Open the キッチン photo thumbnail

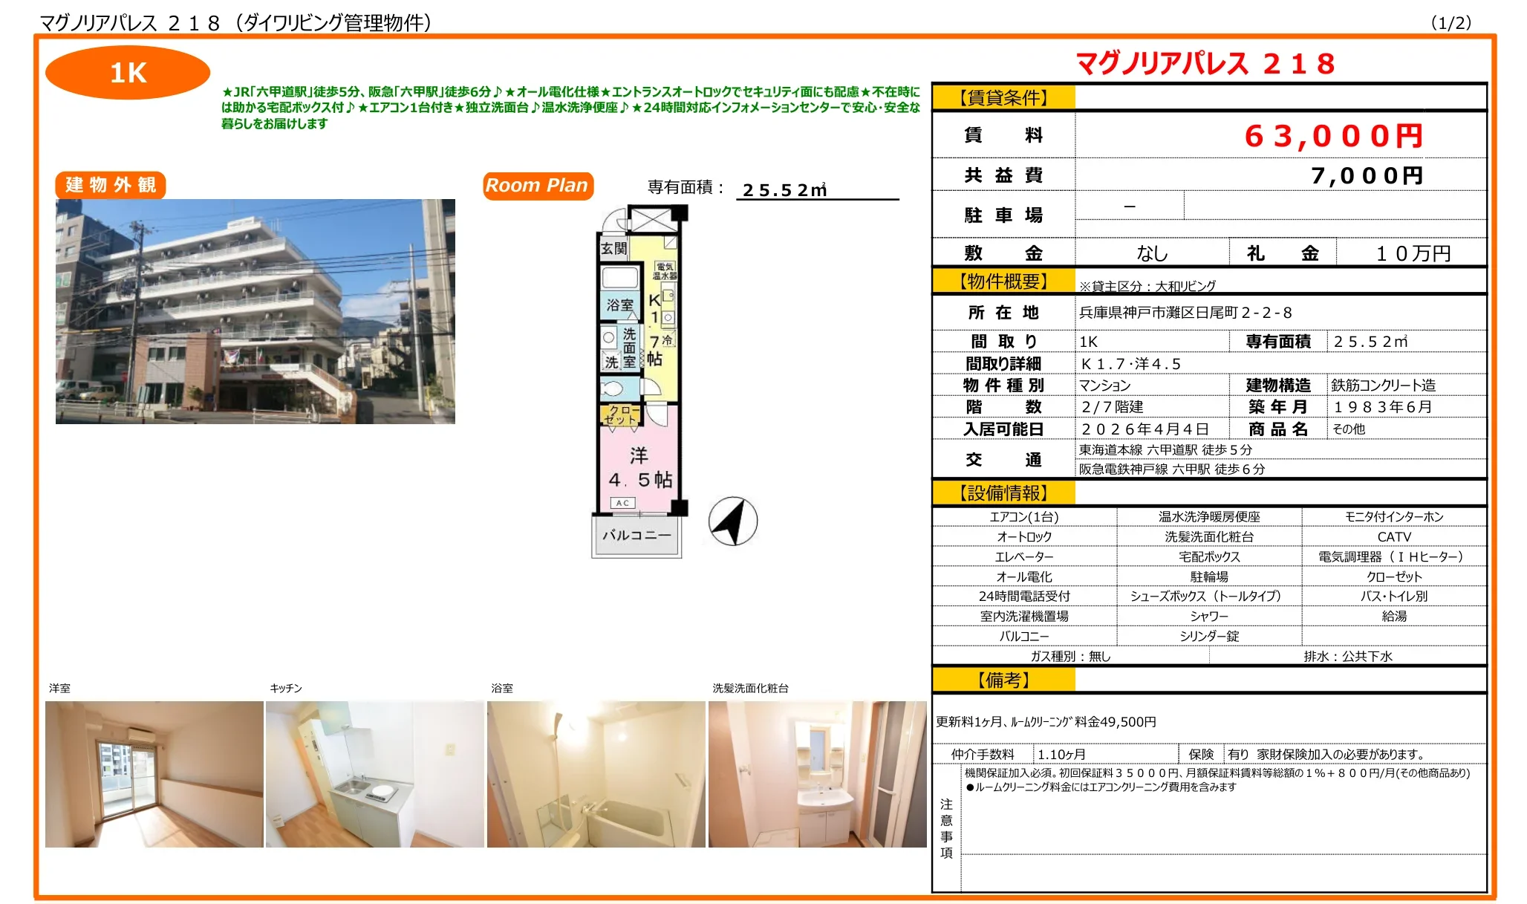pyautogui.click(x=374, y=773)
